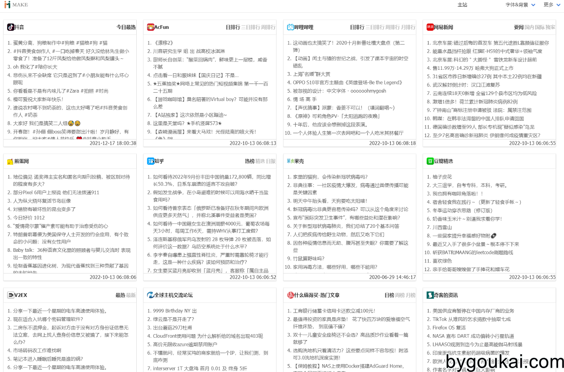Open 抖音 item '橙可爱祝大家新年快乐!'

[38, 99]
